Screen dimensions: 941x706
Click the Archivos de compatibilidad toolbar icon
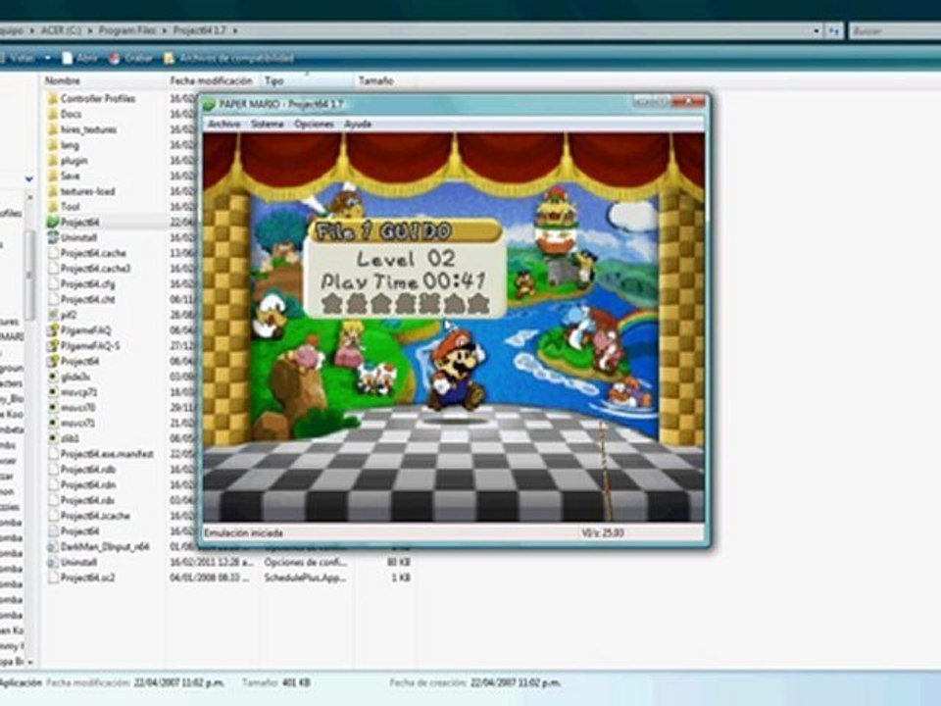pos(170,58)
